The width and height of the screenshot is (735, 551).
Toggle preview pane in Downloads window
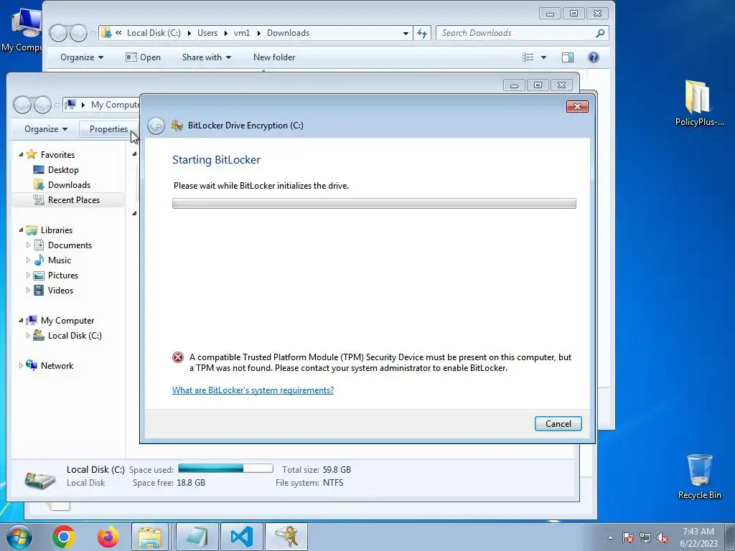pos(568,57)
